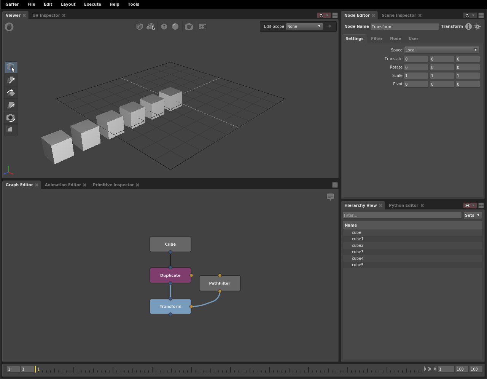The height and width of the screenshot is (379, 487).
Task: Expand the Space dropdown set to Local
Action: (x=441, y=50)
